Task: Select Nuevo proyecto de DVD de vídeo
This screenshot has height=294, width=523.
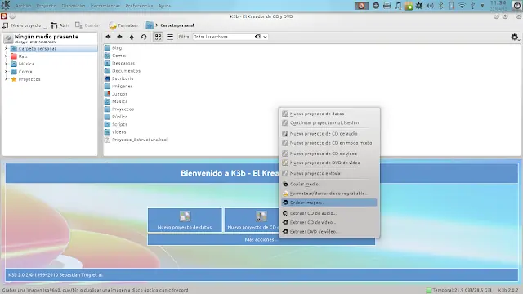Action: click(x=329, y=163)
